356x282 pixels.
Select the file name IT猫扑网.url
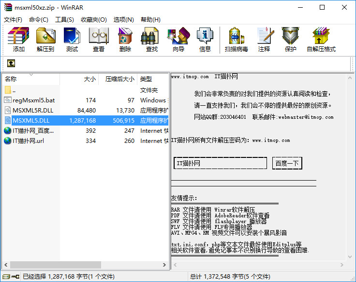coord(29,141)
